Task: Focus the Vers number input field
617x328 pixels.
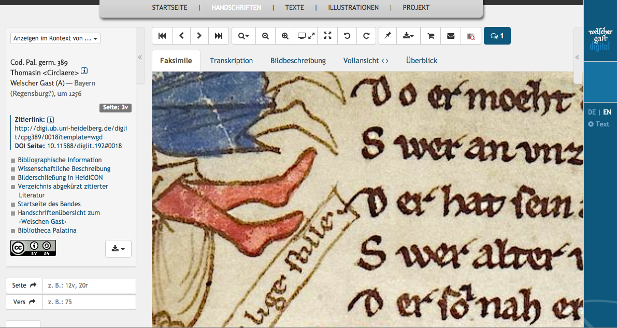Action: pos(89,302)
